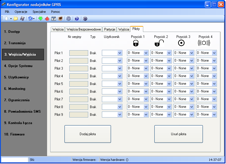Click the SN: status bar label
The height and width of the screenshot is (164, 226).
[32, 160]
